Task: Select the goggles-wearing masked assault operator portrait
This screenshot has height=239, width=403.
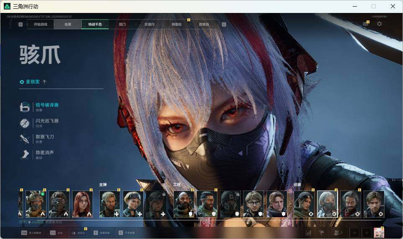Action: pos(59,204)
